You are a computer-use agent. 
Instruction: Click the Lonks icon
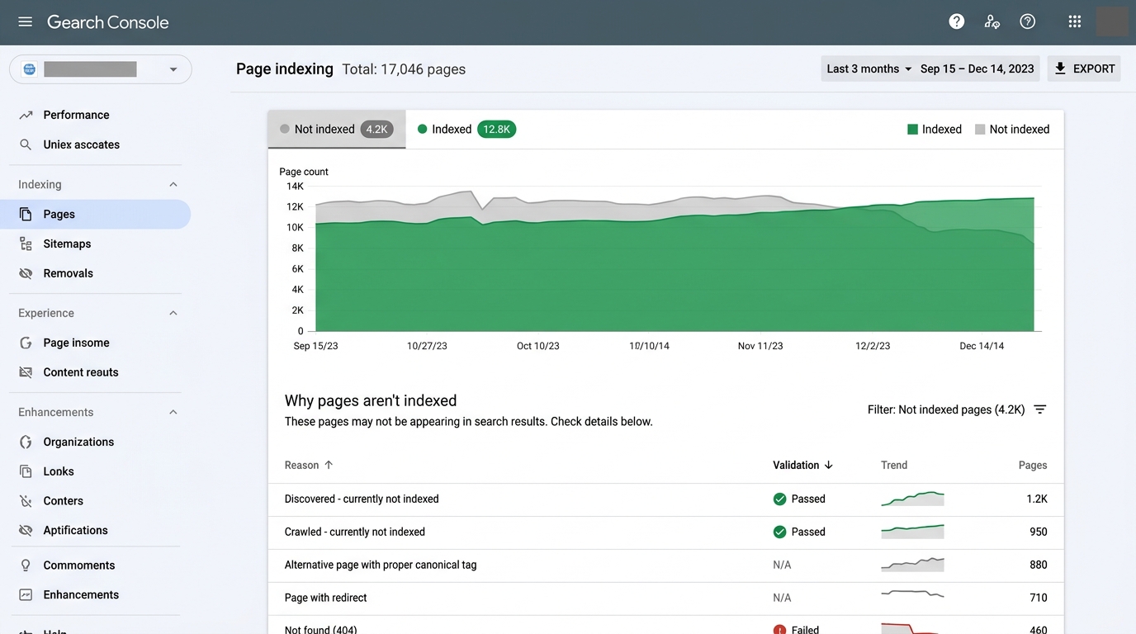(26, 471)
